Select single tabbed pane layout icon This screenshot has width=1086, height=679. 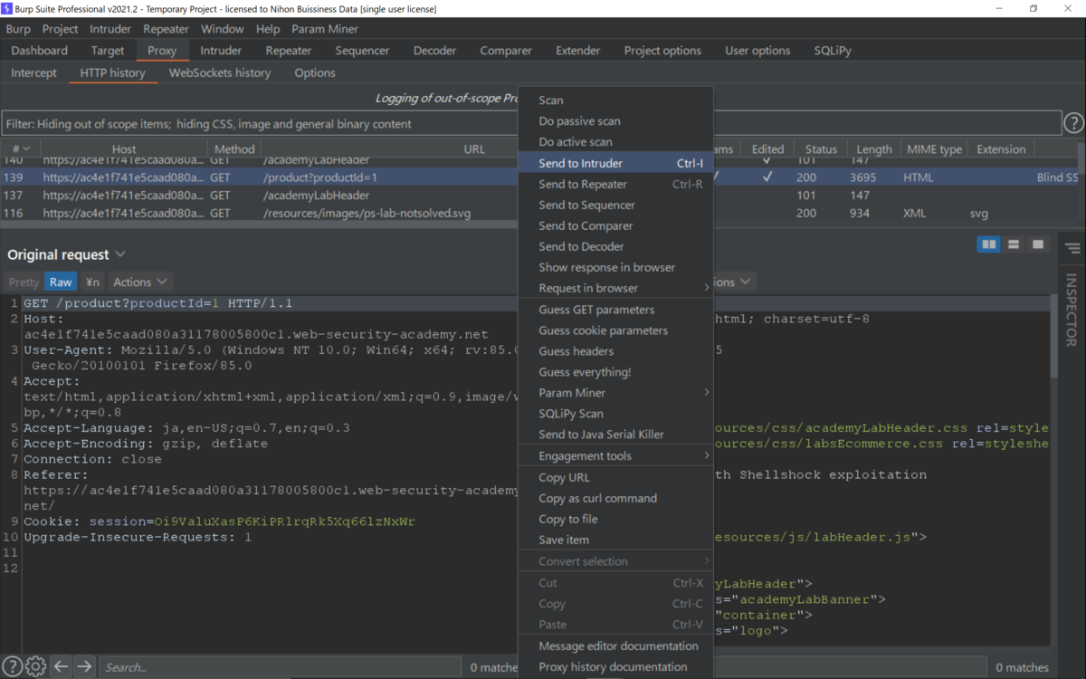click(x=1038, y=244)
